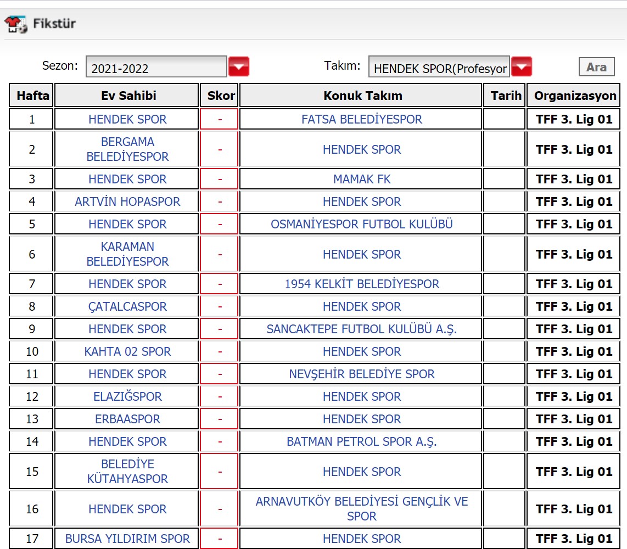Image resolution: width=627 pixels, height=549 pixels.
Task: Open BATMAN PETROL SPOR A.Ş. link
Action: [x=361, y=441]
